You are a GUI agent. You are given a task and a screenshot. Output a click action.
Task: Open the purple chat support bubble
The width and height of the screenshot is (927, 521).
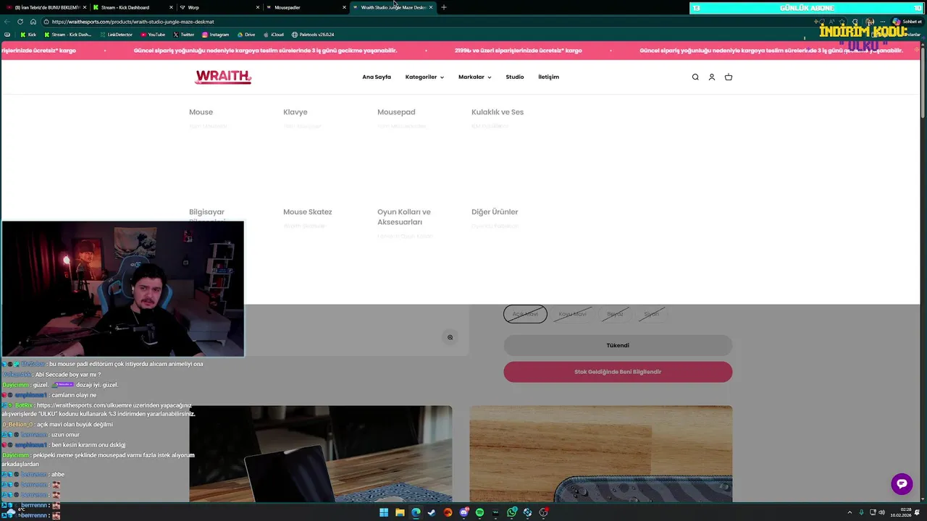(902, 484)
